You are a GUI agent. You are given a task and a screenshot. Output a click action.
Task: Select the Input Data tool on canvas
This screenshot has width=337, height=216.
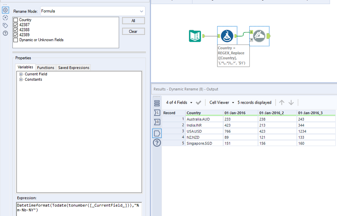click(x=195, y=35)
